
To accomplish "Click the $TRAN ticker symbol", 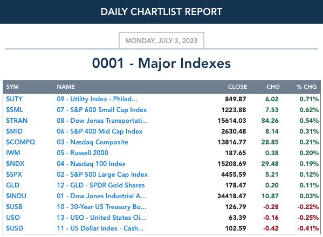I will 17,121.
